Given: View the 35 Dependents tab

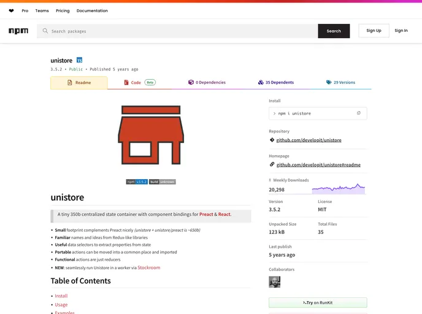Looking at the screenshot, I should point(276,83).
